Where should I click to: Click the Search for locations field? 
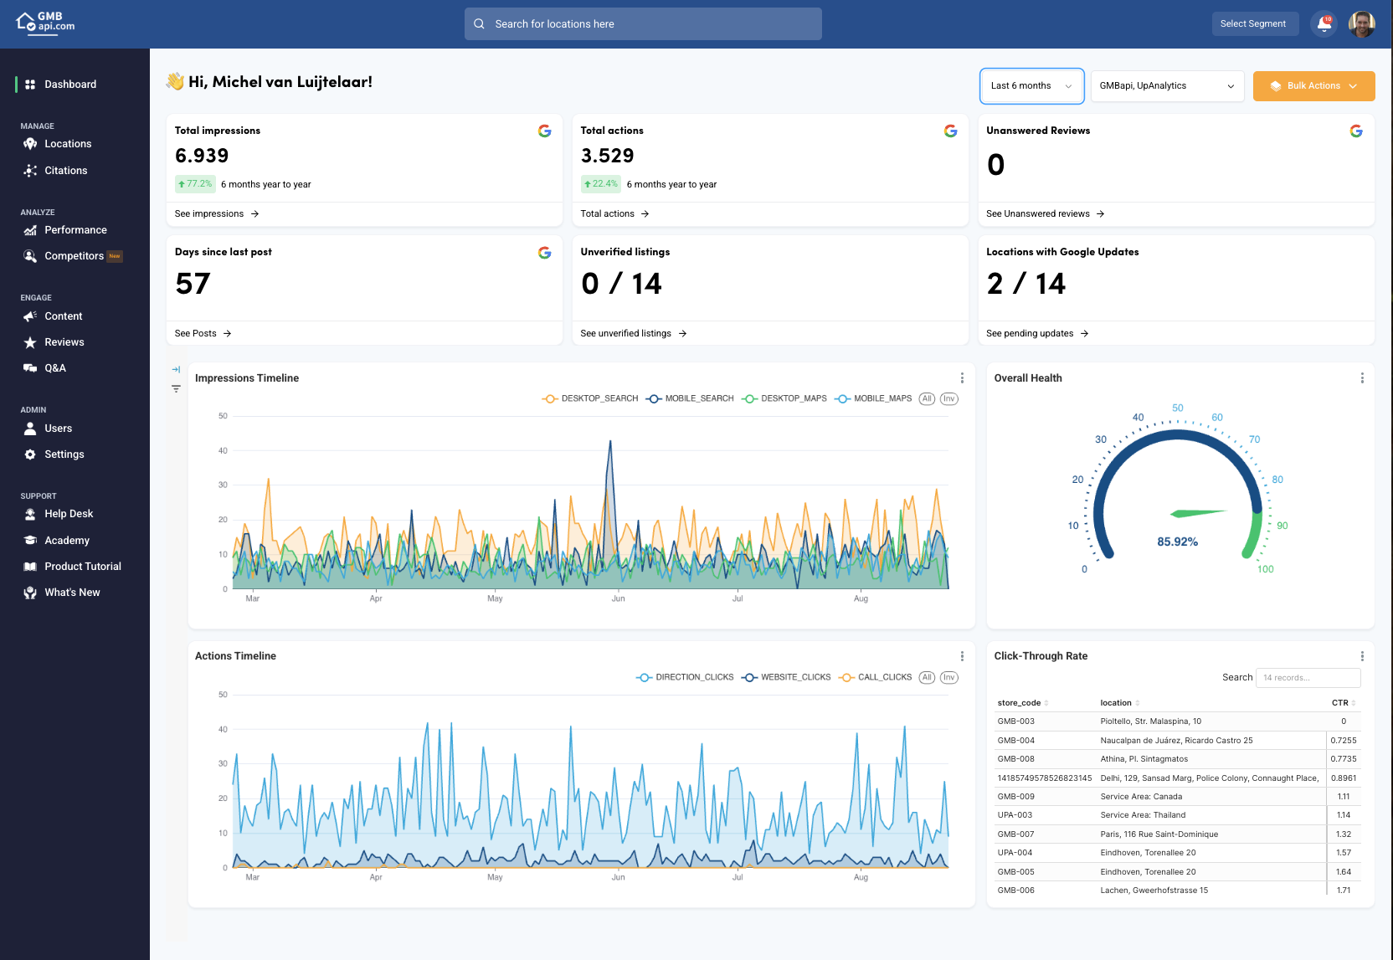click(643, 24)
